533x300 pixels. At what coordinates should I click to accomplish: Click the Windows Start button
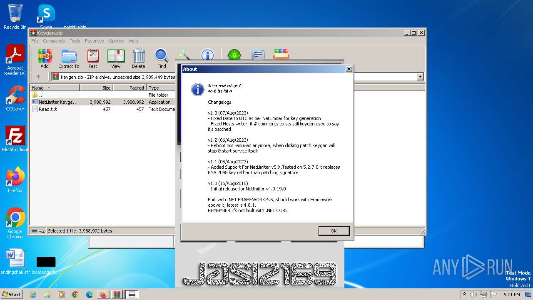click(11, 294)
